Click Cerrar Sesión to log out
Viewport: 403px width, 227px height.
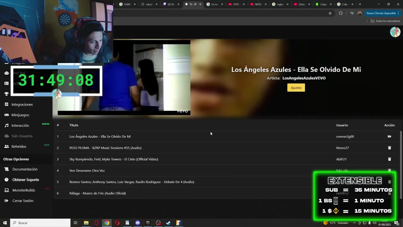(x=23, y=201)
